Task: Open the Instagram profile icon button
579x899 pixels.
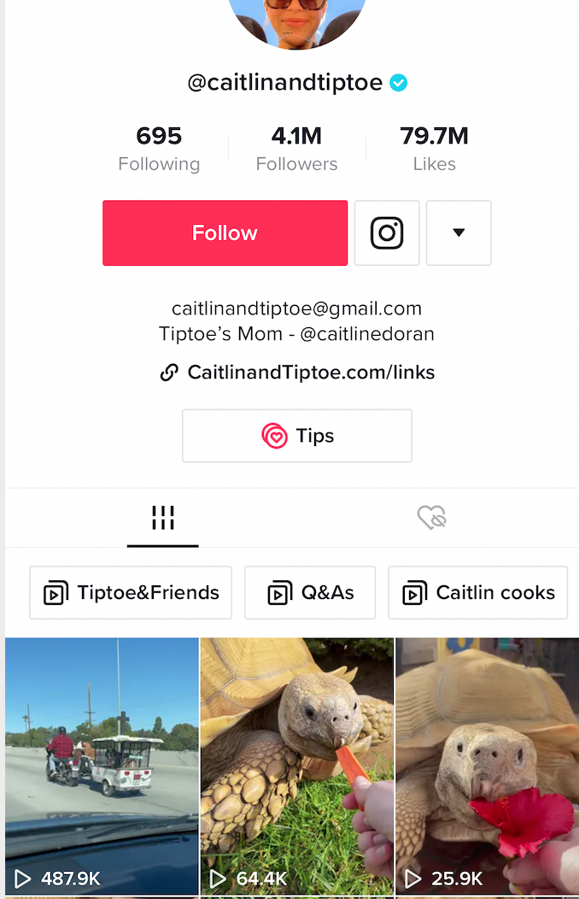Action: pyautogui.click(x=387, y=232)
